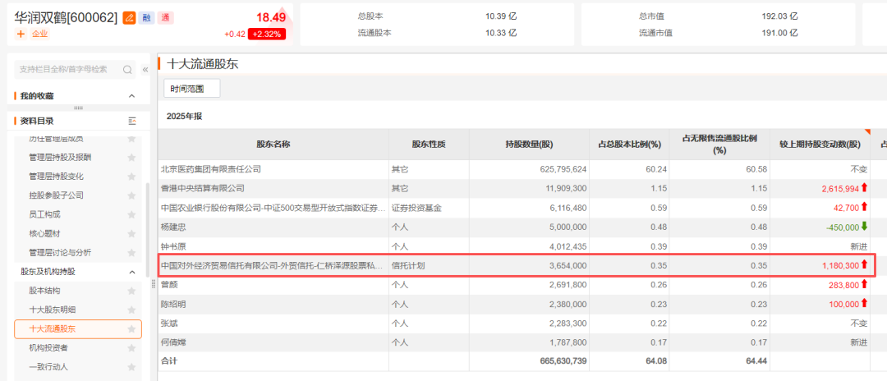Click the 资料目录 list layout icon
887x381 pixels.
pos(132,121)
